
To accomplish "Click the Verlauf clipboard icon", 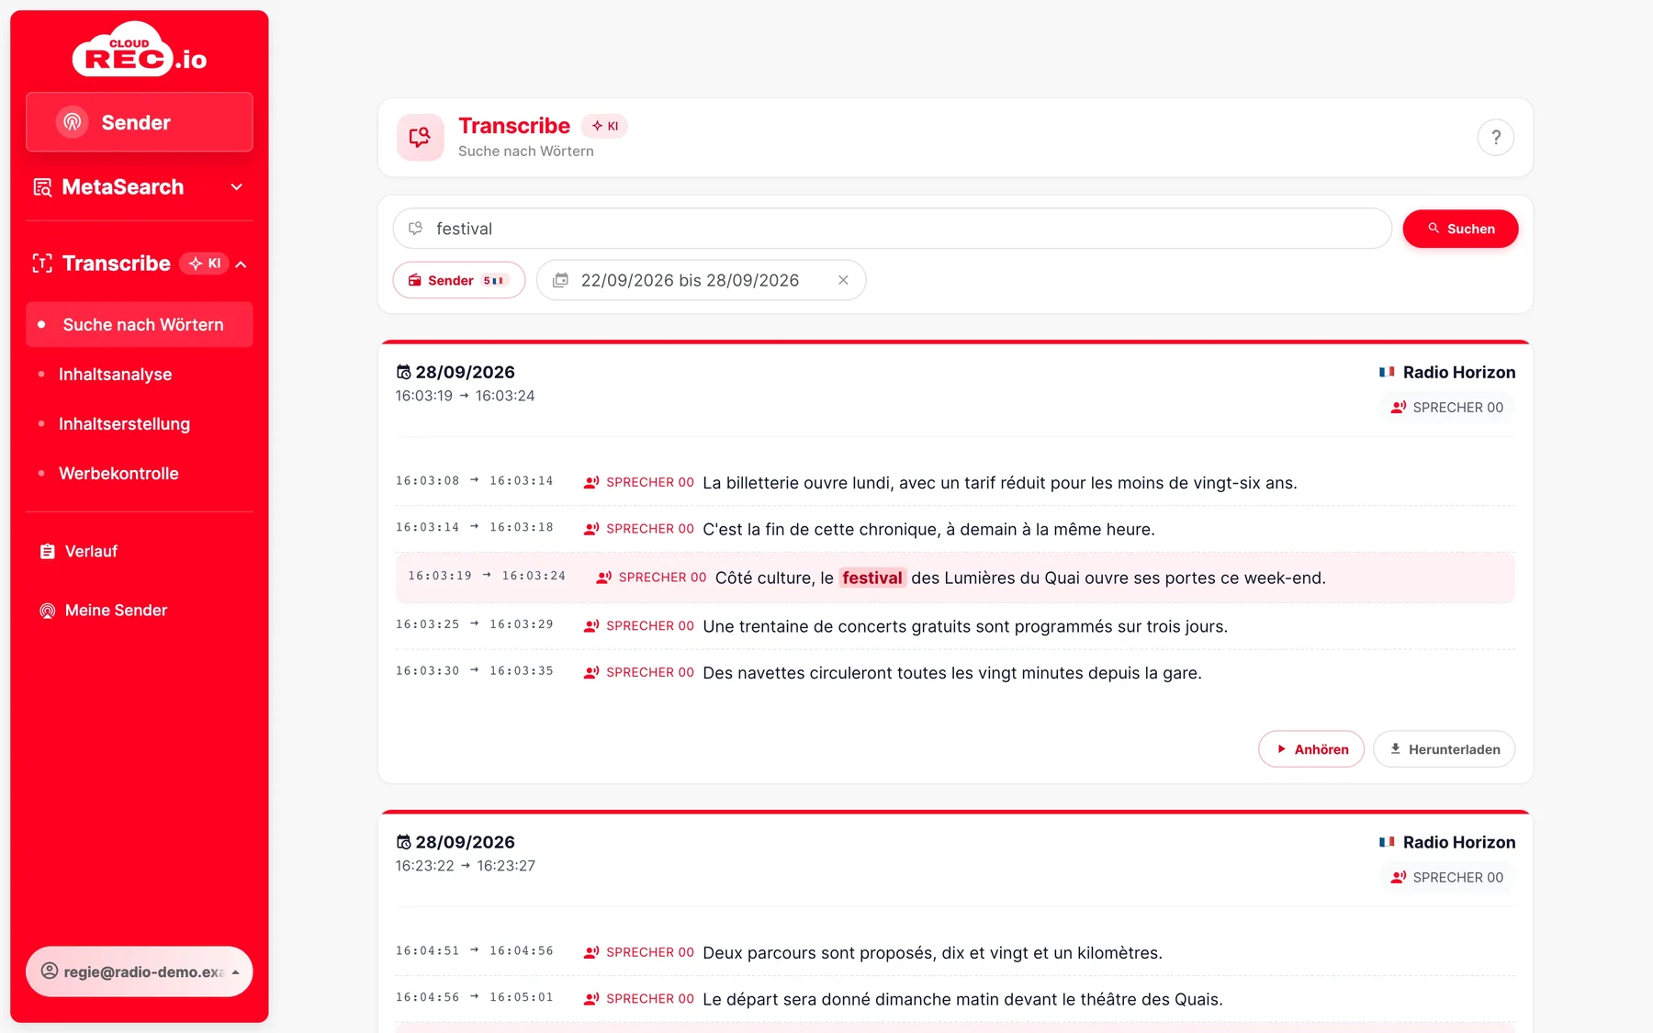I will tap(48, 552).
